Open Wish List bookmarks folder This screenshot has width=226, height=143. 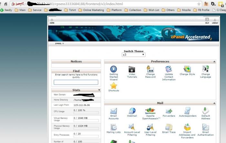tap(152, 10)
